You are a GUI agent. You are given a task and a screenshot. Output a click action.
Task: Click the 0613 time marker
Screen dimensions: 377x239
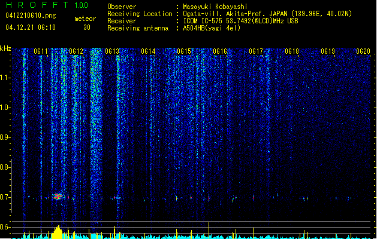click(x=112, y=51)
